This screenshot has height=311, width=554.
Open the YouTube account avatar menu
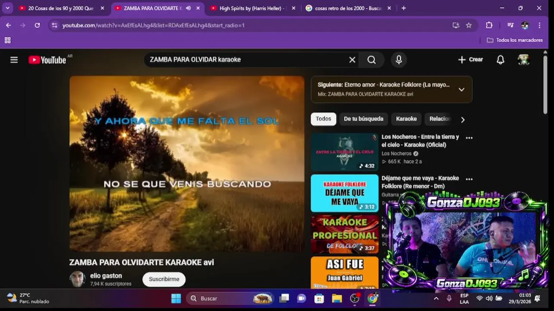click(523, 60)
